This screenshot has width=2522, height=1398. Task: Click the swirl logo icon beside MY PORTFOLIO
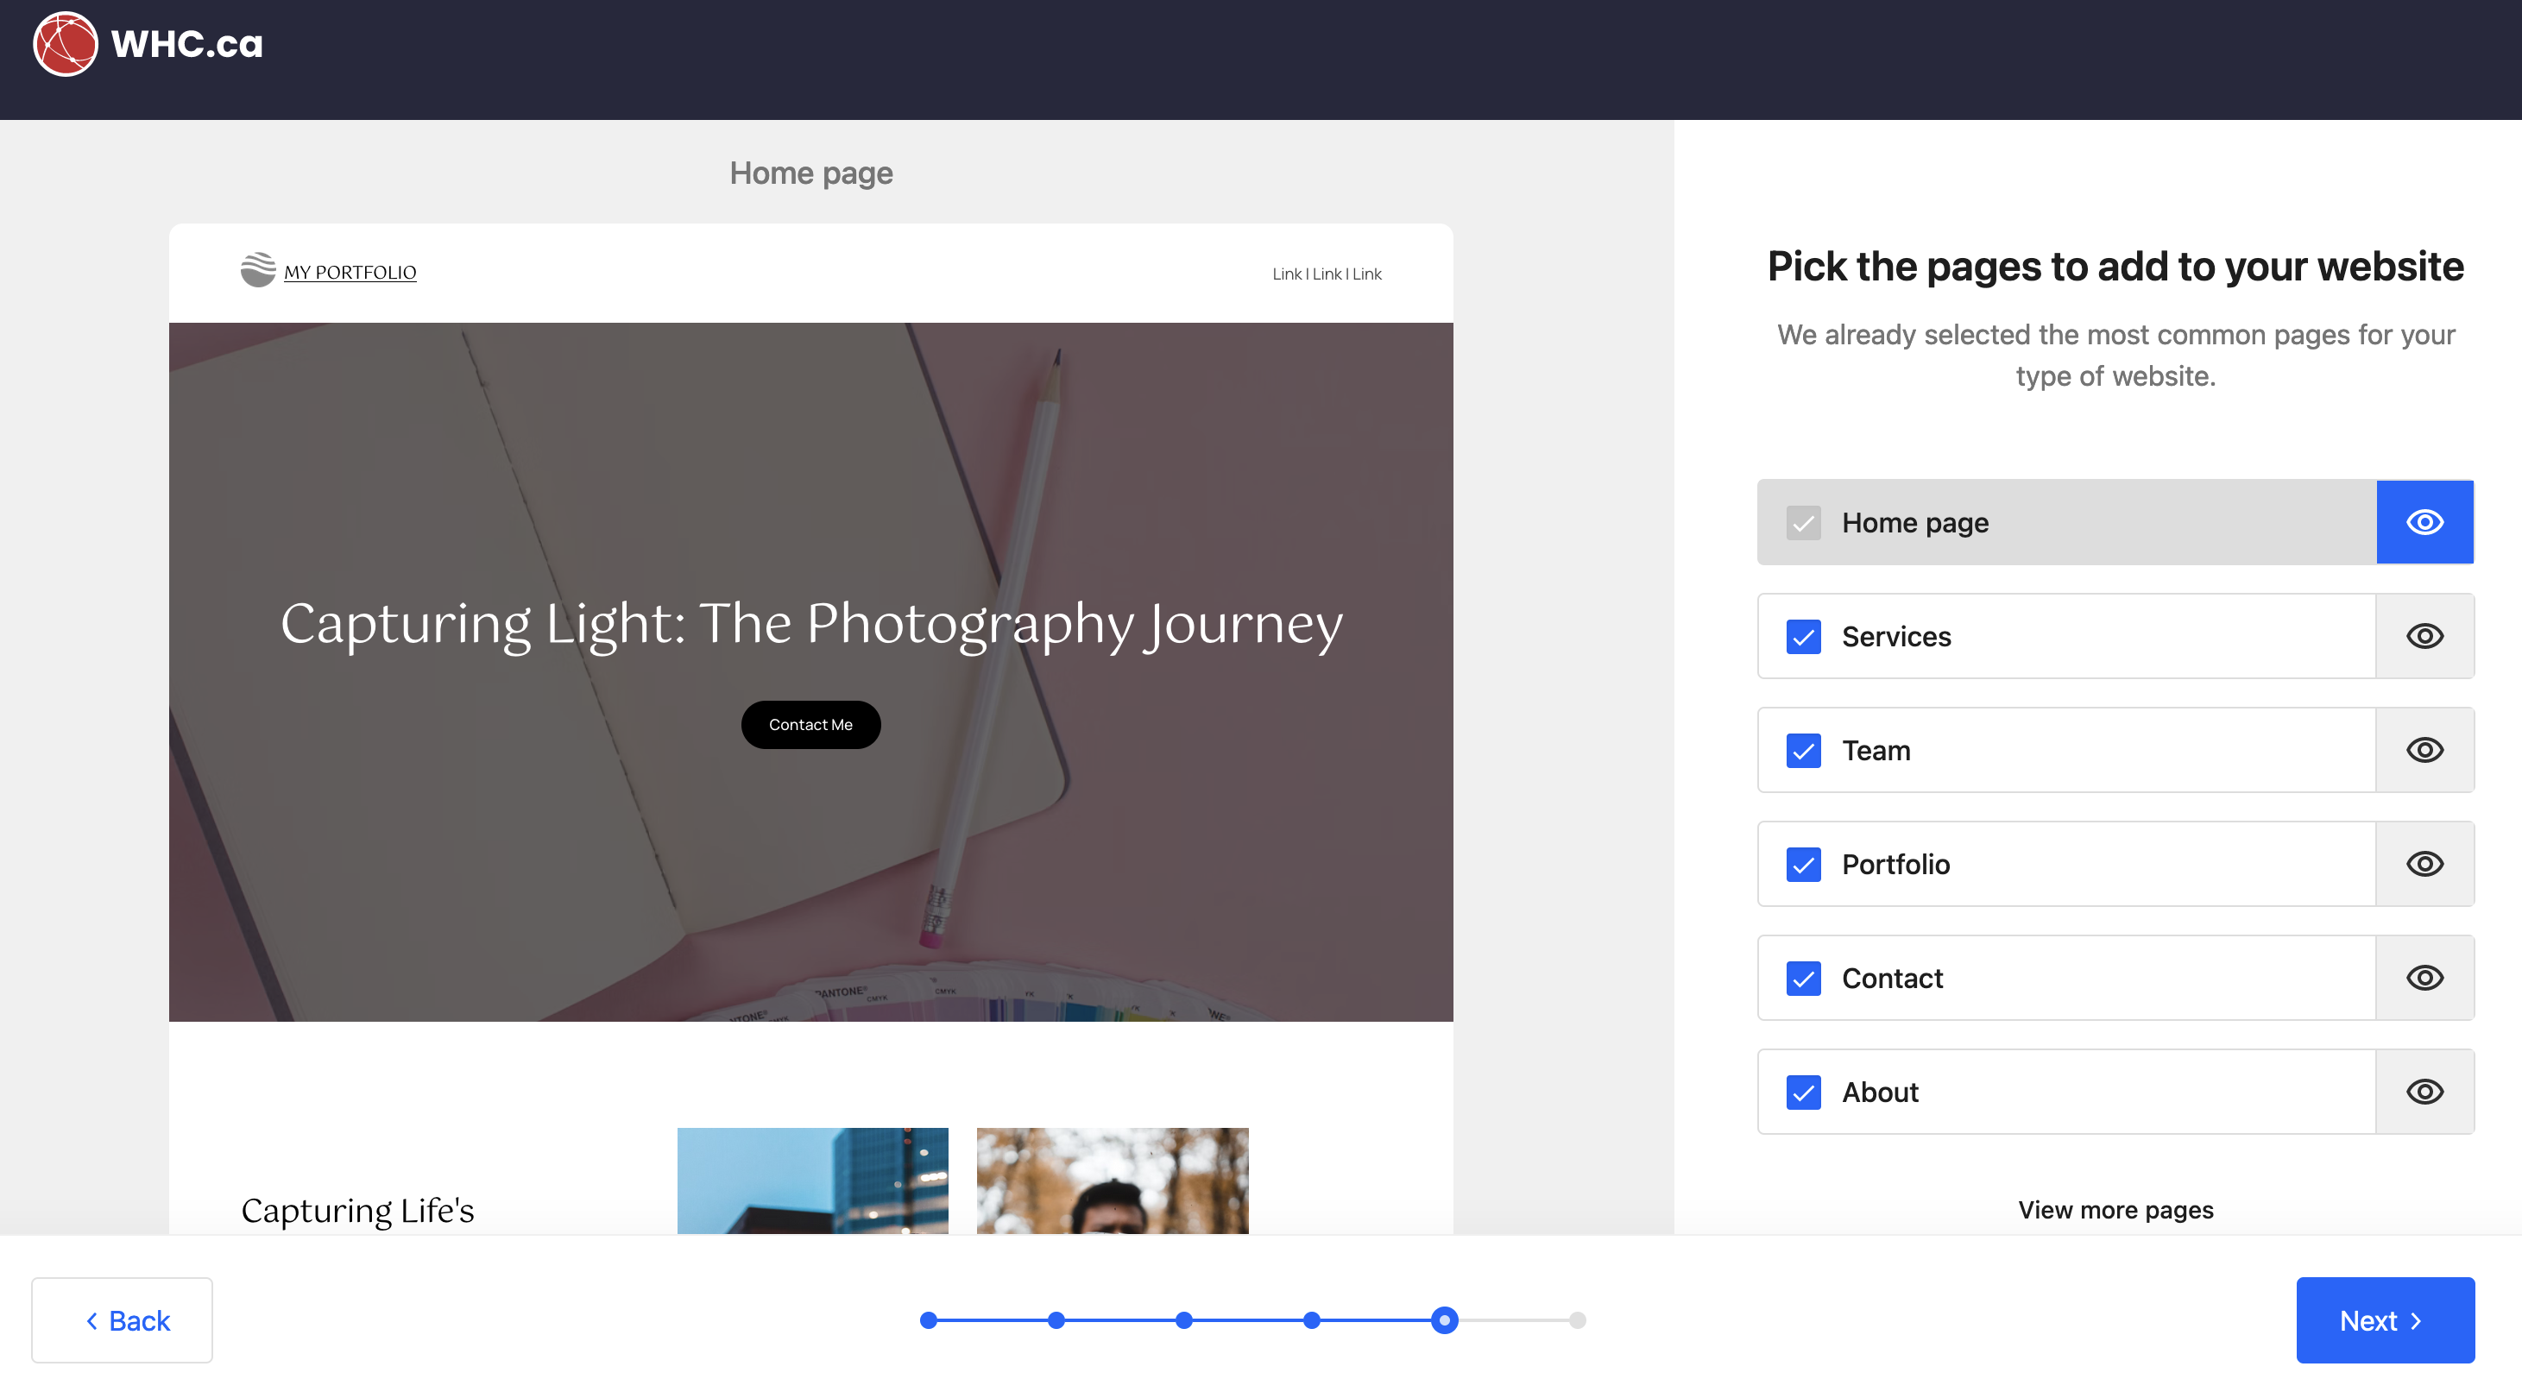[x=258, y=269]
